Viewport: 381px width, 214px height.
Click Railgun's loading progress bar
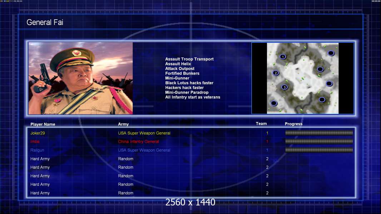[x=319, y=150]
